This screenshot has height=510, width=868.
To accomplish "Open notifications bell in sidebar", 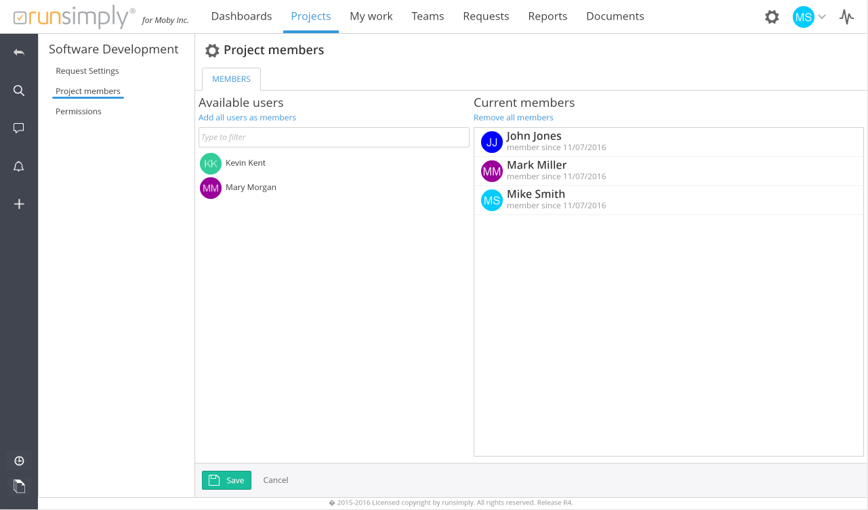I will point(19,166).
